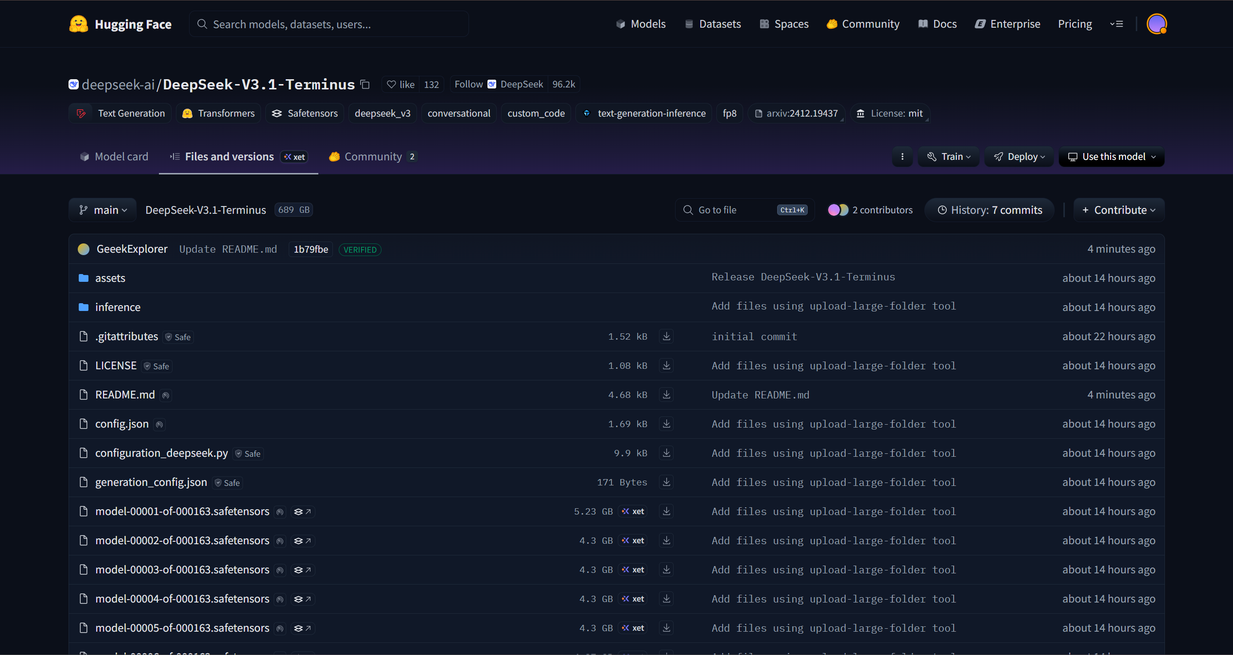Click the xet badge on model-00002 row
Image resolution: width=1233 pixels, height=655 pixels.
point(633,540)
